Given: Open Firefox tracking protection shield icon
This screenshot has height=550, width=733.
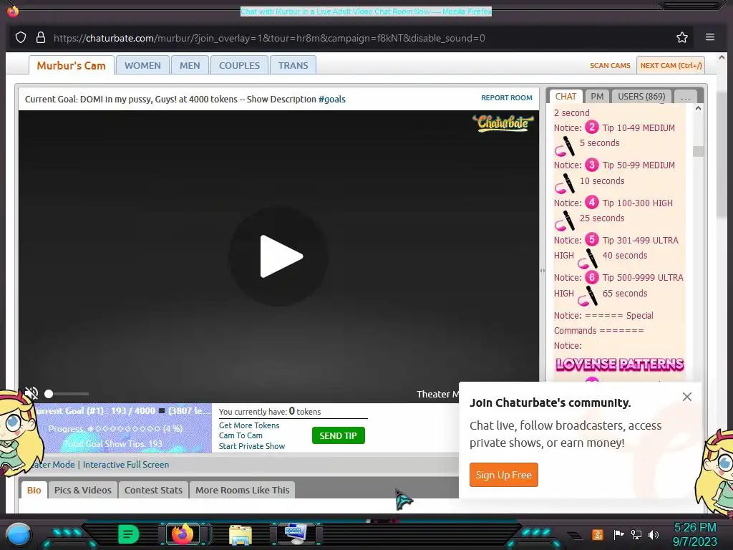Looking at the screenshot, I should (x=21, y=37).
